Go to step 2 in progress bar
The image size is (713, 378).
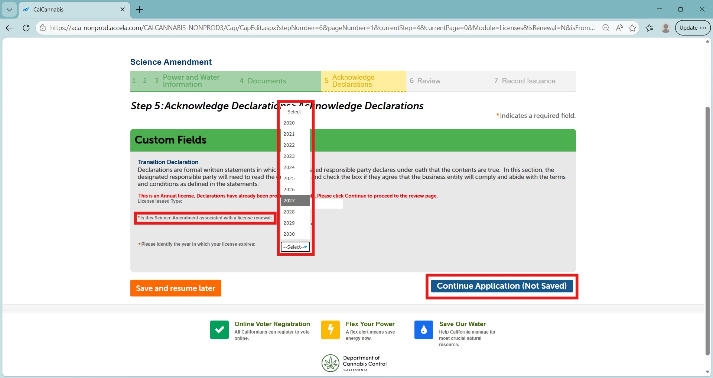click(145, 80)
